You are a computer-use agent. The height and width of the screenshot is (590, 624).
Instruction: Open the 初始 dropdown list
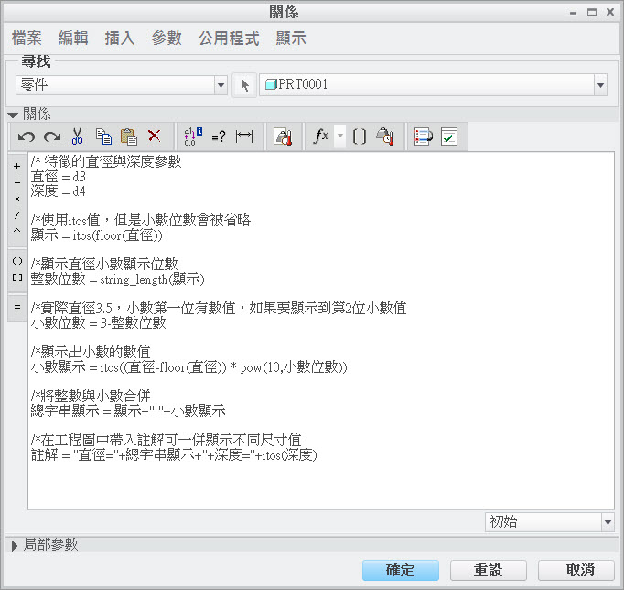549,522
